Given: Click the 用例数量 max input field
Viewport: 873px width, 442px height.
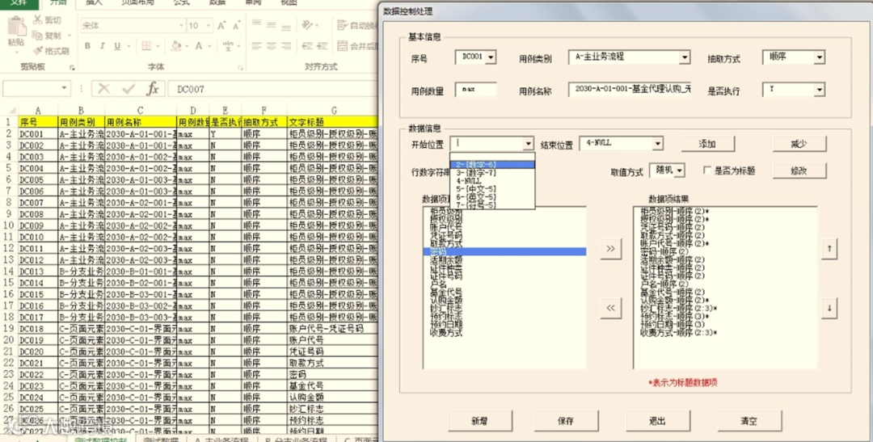Looking at the screenshot, I should [x=475, y=89].
